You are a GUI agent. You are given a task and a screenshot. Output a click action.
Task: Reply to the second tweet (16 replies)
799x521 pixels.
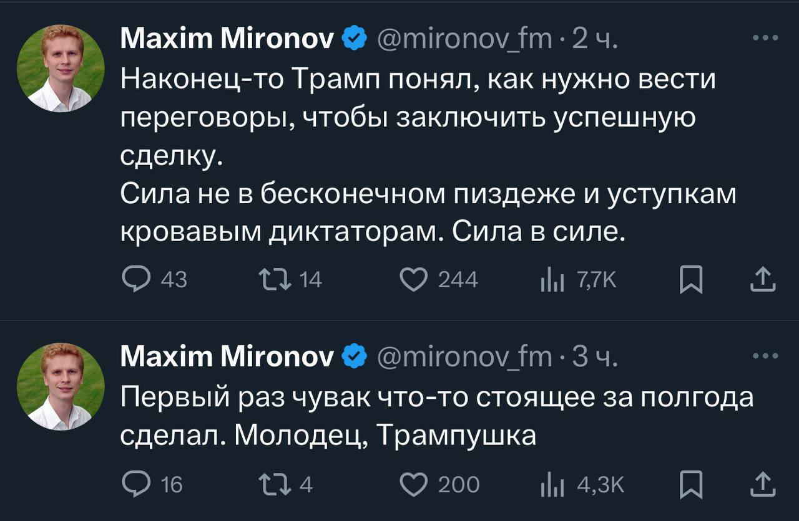tap(133, 484)
